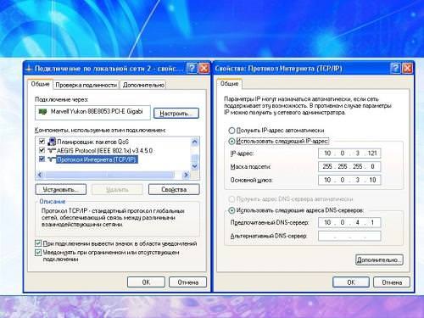Click the horizontal scrollbar right arrow

[186, 175]
